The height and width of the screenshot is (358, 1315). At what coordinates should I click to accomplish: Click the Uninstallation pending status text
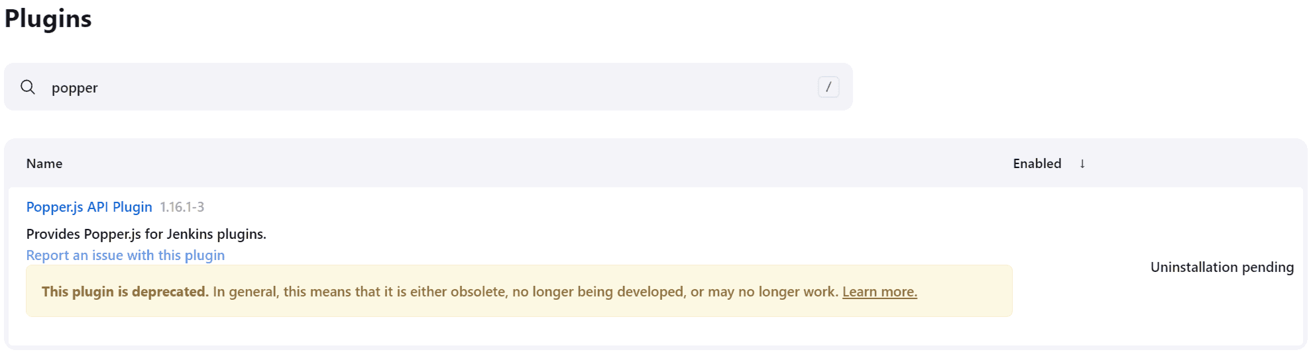(x=1222, y=267)
